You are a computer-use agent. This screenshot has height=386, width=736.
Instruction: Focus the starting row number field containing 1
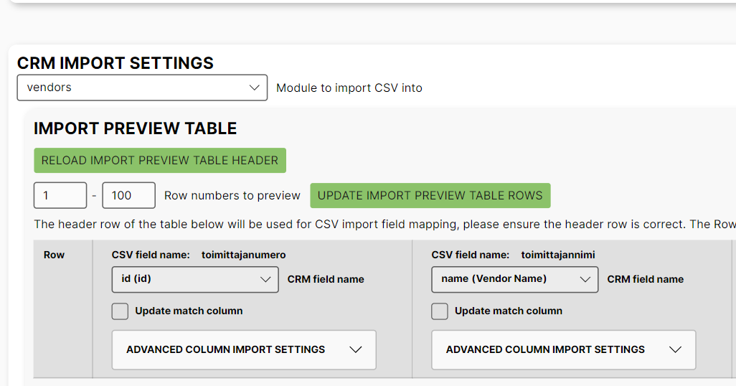point(60,195)
